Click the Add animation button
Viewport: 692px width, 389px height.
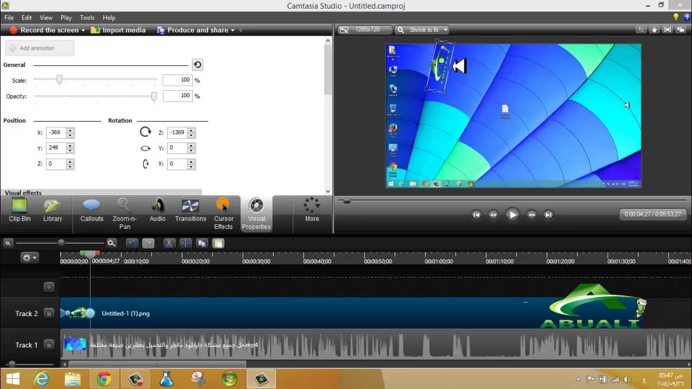pyautogui.click(x=39, y=48)
